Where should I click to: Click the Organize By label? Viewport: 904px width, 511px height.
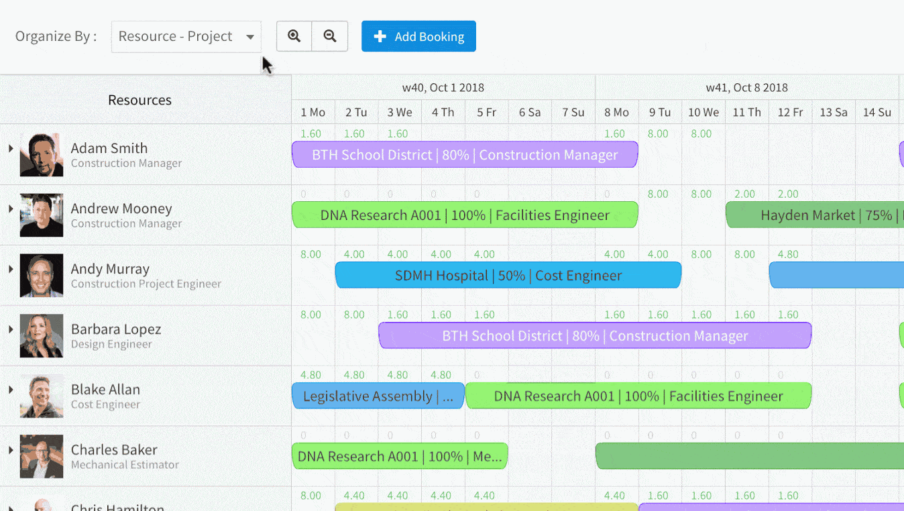point(56,36)
